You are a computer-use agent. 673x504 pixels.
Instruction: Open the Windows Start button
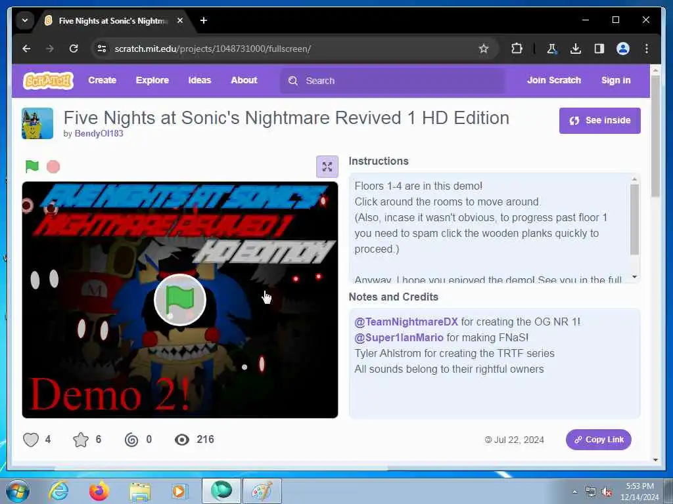coord(18,491)
